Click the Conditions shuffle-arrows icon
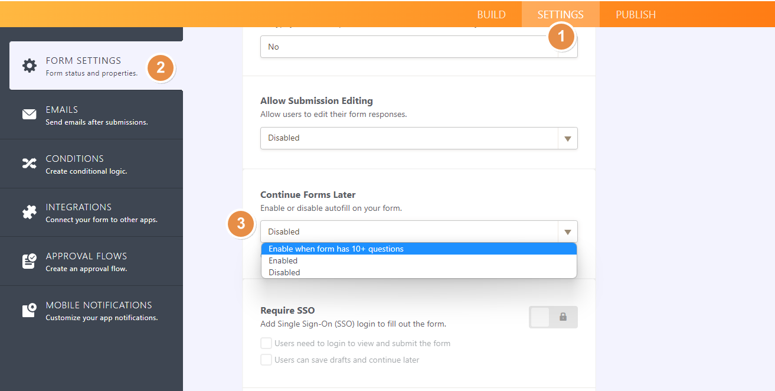This screenshot has height=391, width=775. pyautogui.click(x=30, y=164)
